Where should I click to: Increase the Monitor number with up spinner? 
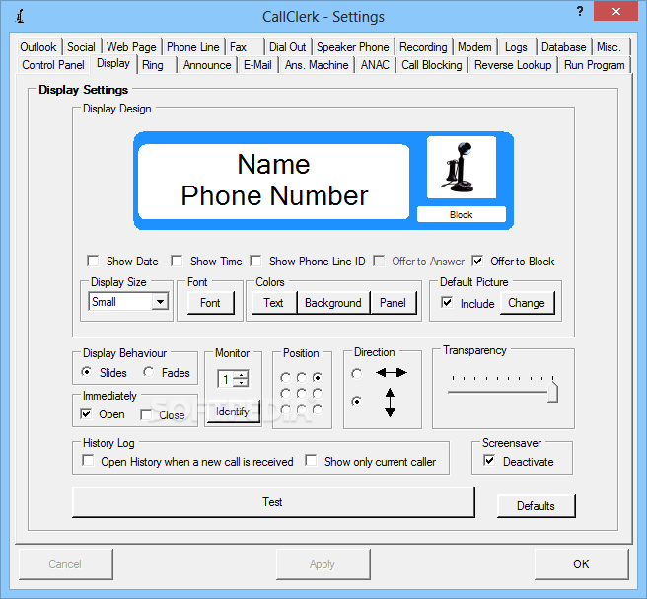(242, 375)
